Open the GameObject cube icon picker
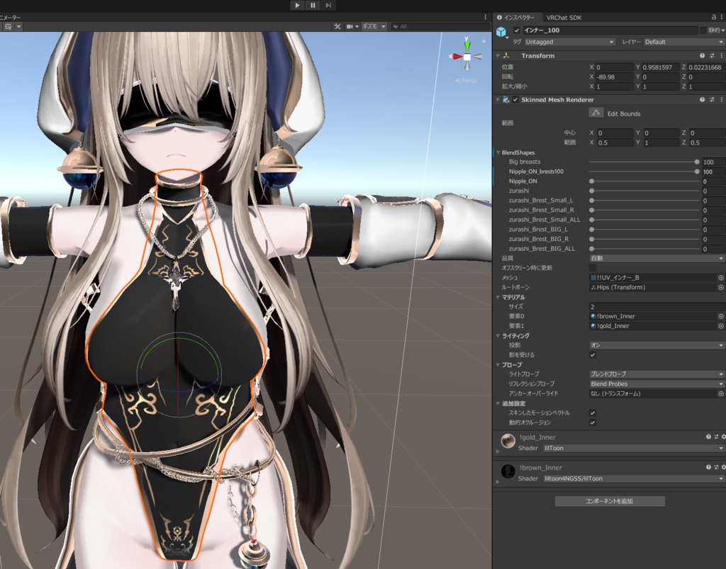The width and height of the screenshot is (726, 569). (501, 32)
